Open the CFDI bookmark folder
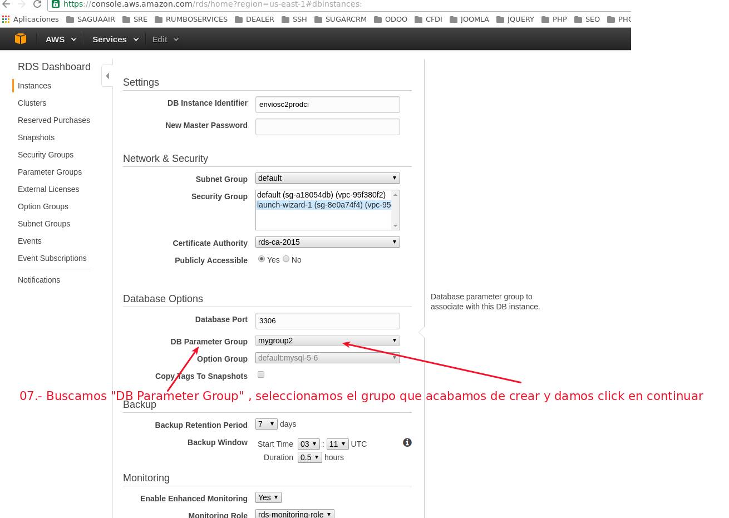The width and height of the screenshot is (729, 518). coord(428,19)
